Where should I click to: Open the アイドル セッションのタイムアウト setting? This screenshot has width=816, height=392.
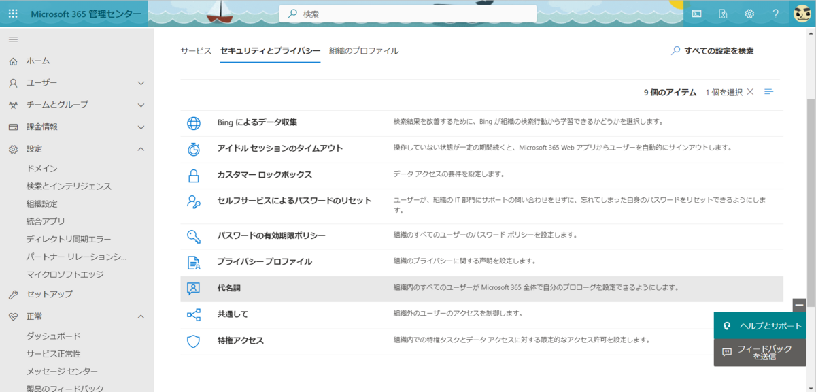click(280, 149)
